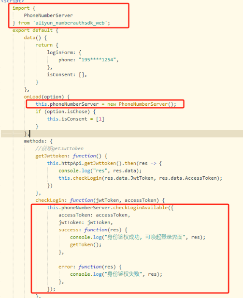The height and width of the screenshot is (298, 243).
Task: Click the phone value "195****1254"
Action: [x=98, y=60]
